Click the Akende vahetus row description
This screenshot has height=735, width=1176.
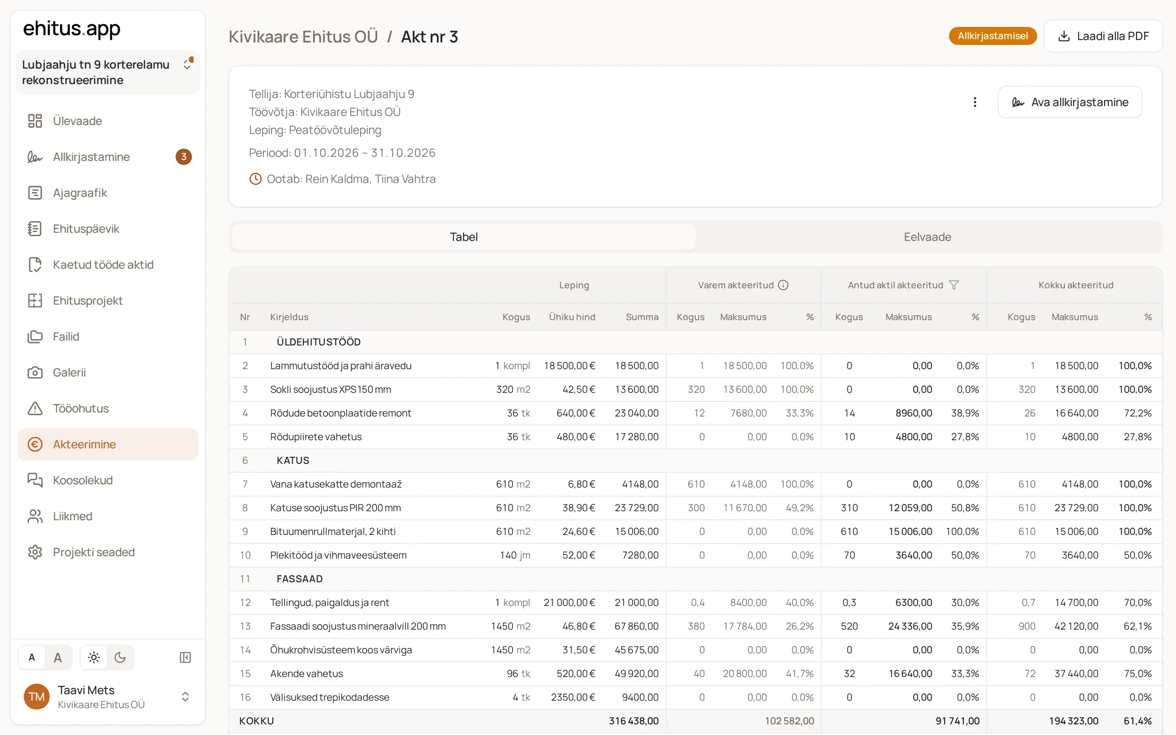click(x=307, y=674)
